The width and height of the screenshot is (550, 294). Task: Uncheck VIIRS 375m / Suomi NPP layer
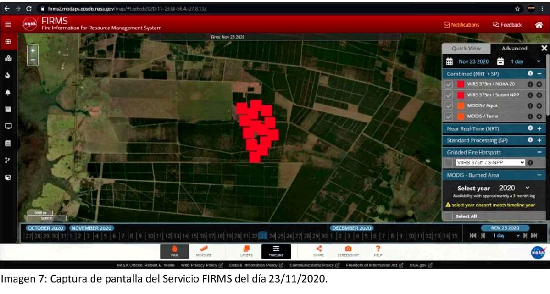coord(449,95)
